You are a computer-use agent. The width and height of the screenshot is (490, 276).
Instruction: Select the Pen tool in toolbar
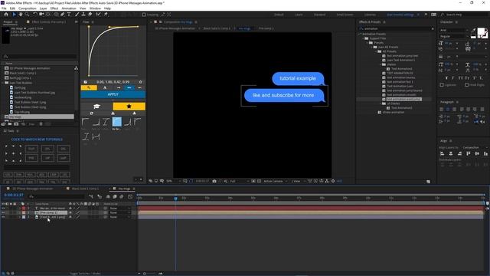(x=63, y=15)
